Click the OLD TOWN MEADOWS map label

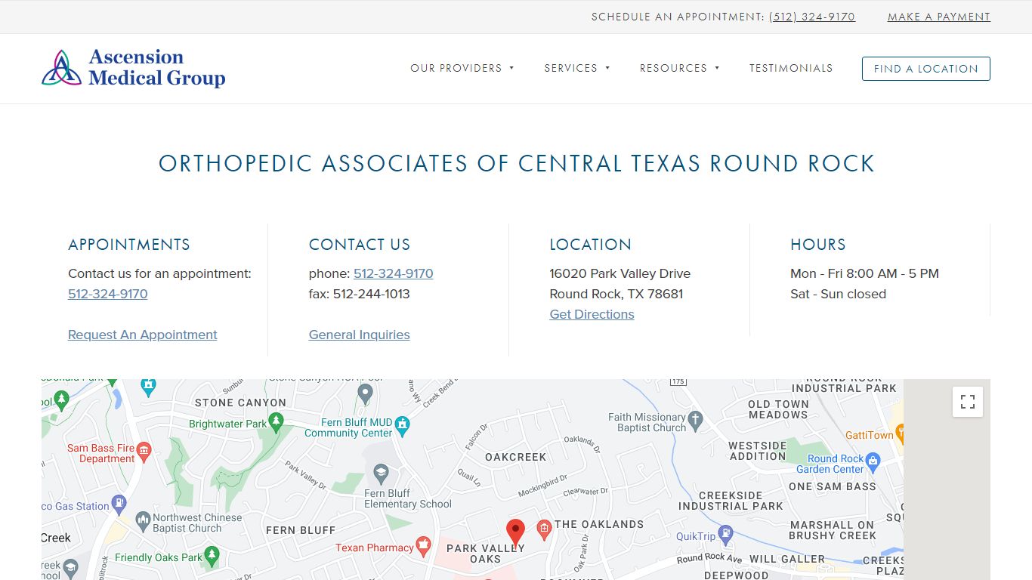tap(779, 409)
